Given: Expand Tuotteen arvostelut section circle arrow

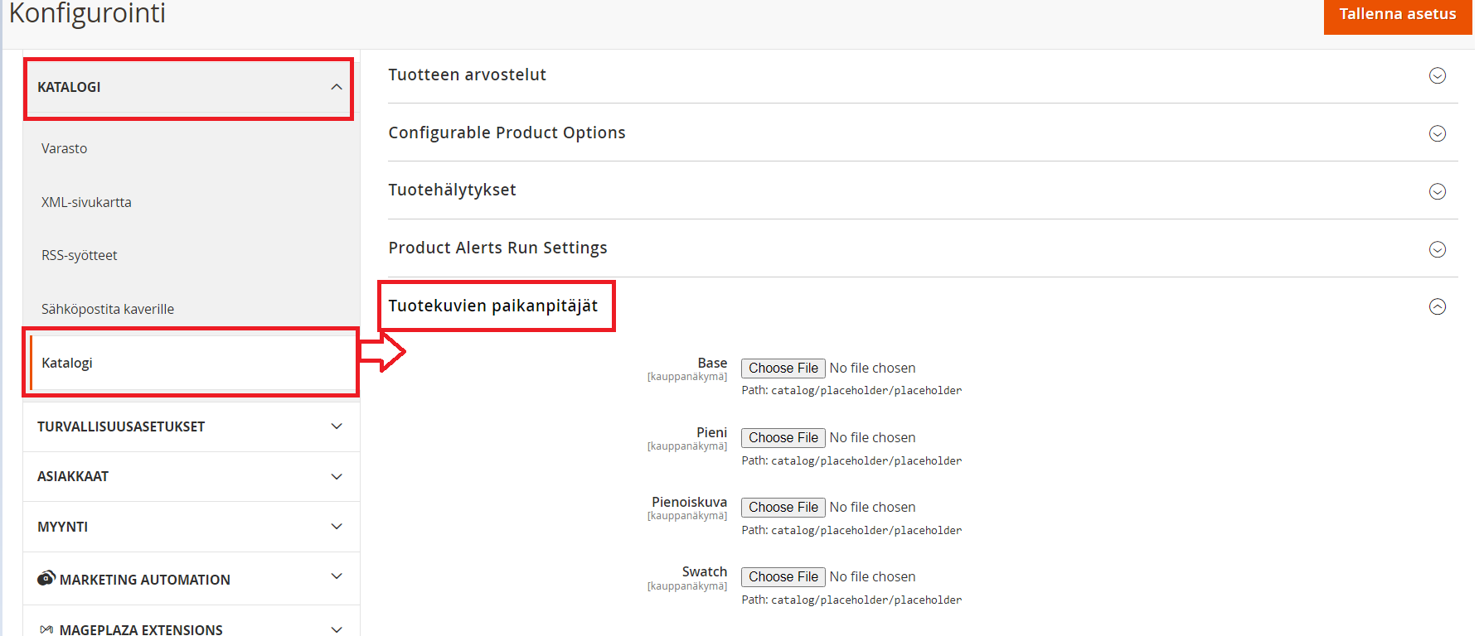Looking at the screenshot, I should click(1437, 75).
